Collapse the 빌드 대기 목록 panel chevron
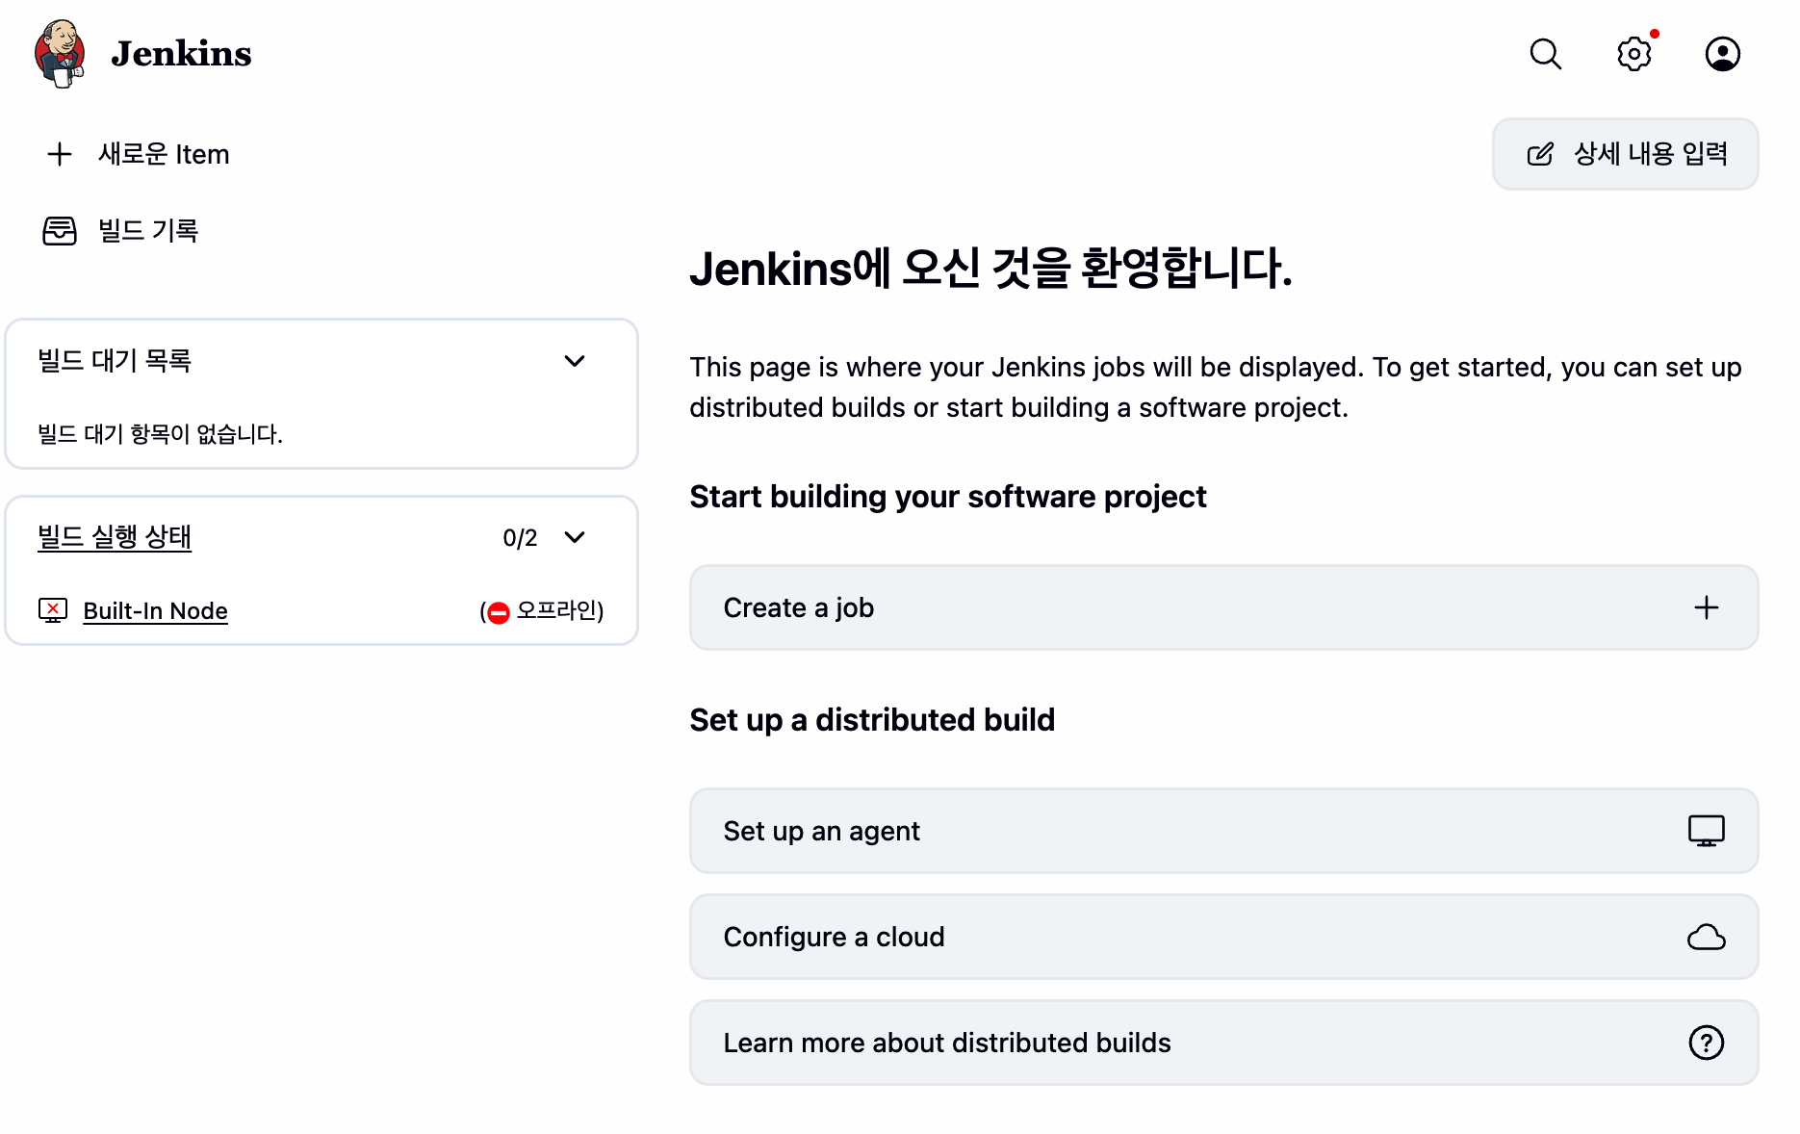The width and height of the screenshot is (1800, 1134). pos(575,361)
